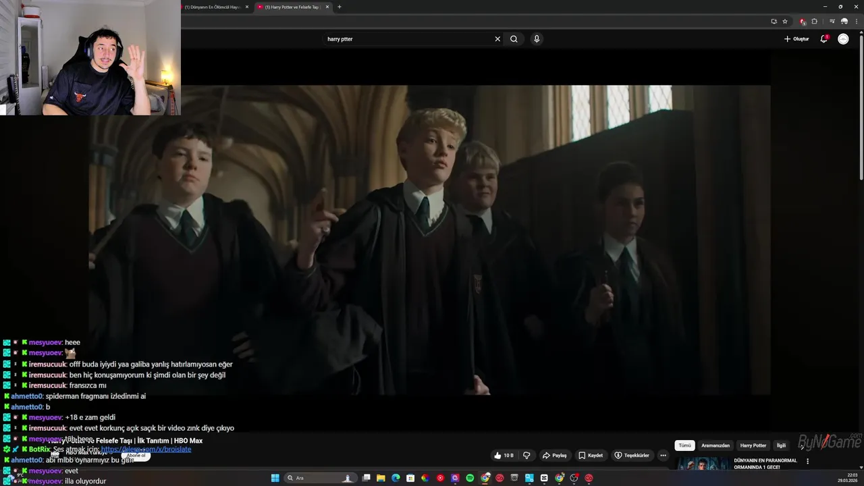Screen dimensions: 864x486
Task: Click chat message 'fransızca mı'
Action: coord(88,385)
